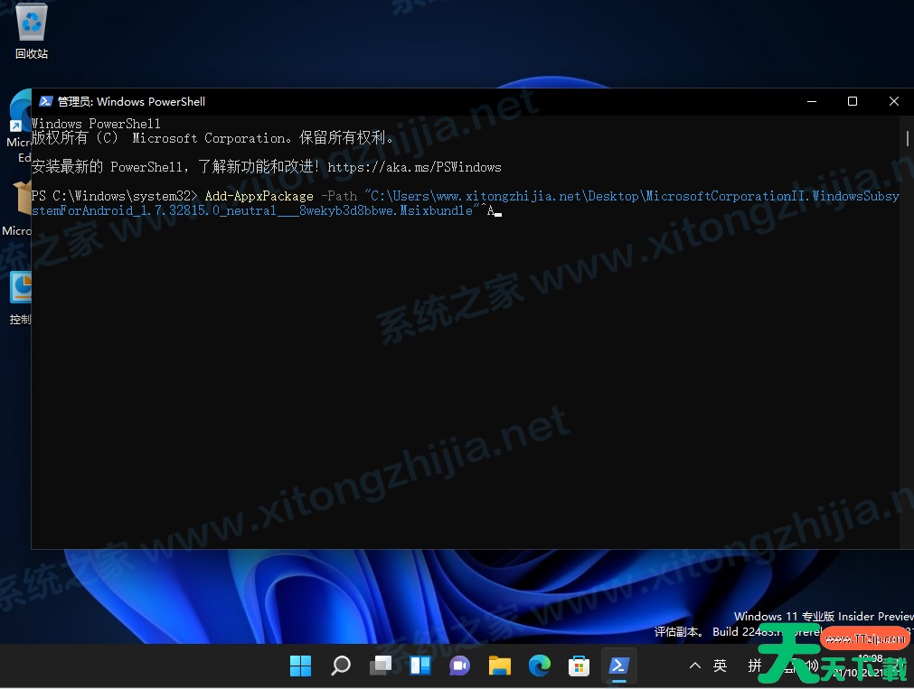Click the 管理员: Windows PowerShell window title
This screenshot has width=914, height=689.
point(131,101)
